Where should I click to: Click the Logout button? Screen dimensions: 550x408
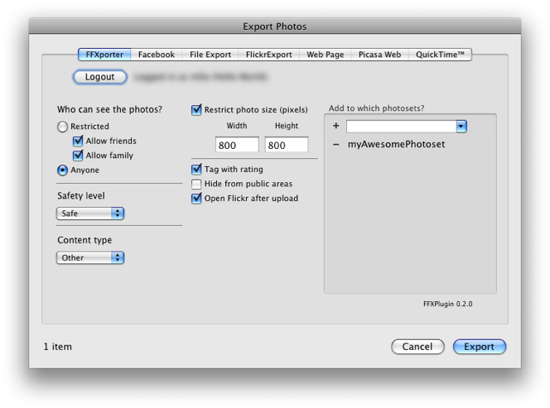pos(99,77)
